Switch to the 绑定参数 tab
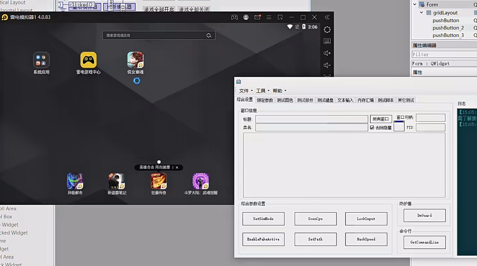Viewport: 477px width, 266px height. [x=265, y=100]
